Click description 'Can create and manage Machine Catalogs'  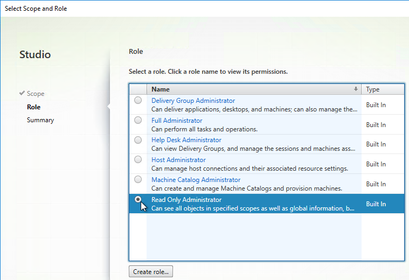pyautogui.click(x=247, y=188)
